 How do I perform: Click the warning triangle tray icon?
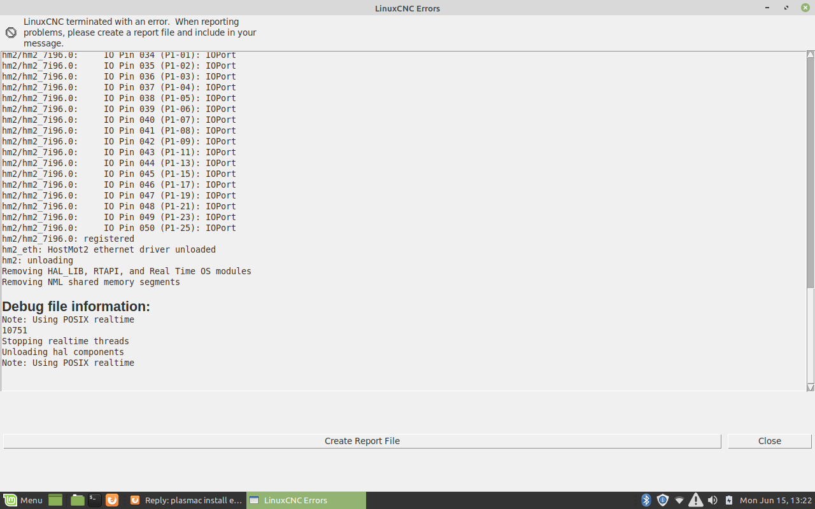696,500
